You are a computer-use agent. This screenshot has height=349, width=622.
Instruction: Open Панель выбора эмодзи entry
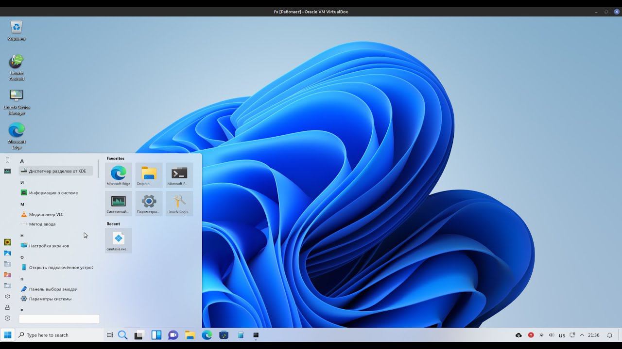56,289
